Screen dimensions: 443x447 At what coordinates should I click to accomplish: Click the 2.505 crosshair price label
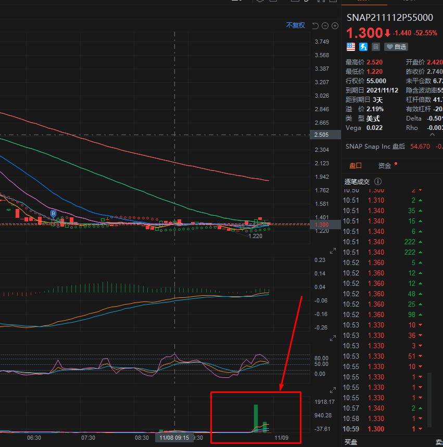click(325, 135)
